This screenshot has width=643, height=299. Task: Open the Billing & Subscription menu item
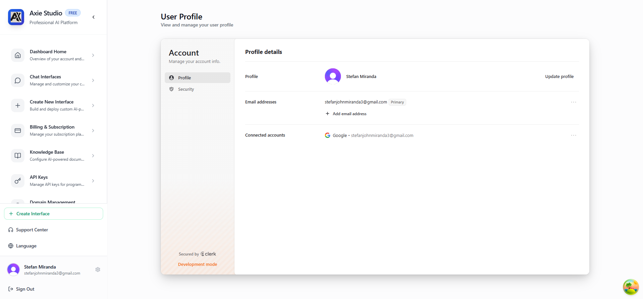(54, 131)
